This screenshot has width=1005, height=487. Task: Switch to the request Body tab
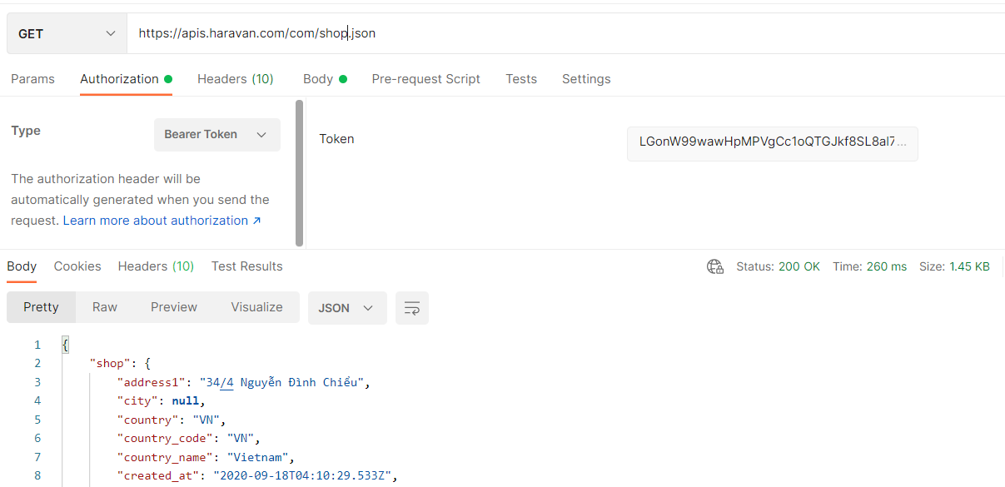click(x=318, y=79)
